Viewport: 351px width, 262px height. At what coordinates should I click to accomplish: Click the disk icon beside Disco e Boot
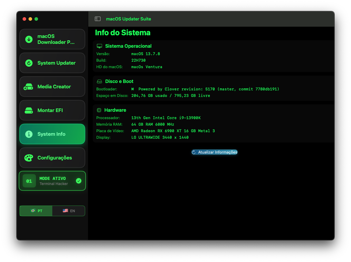point(99,81)
